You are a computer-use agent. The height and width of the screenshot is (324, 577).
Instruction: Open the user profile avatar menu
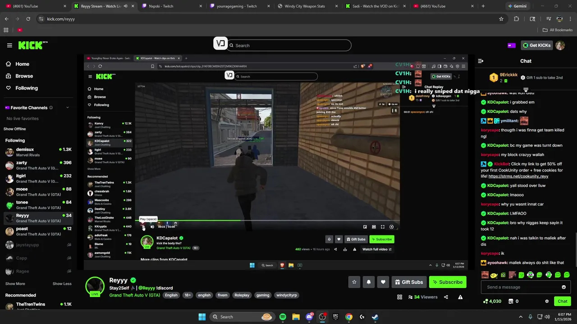[x=560, y=45]
